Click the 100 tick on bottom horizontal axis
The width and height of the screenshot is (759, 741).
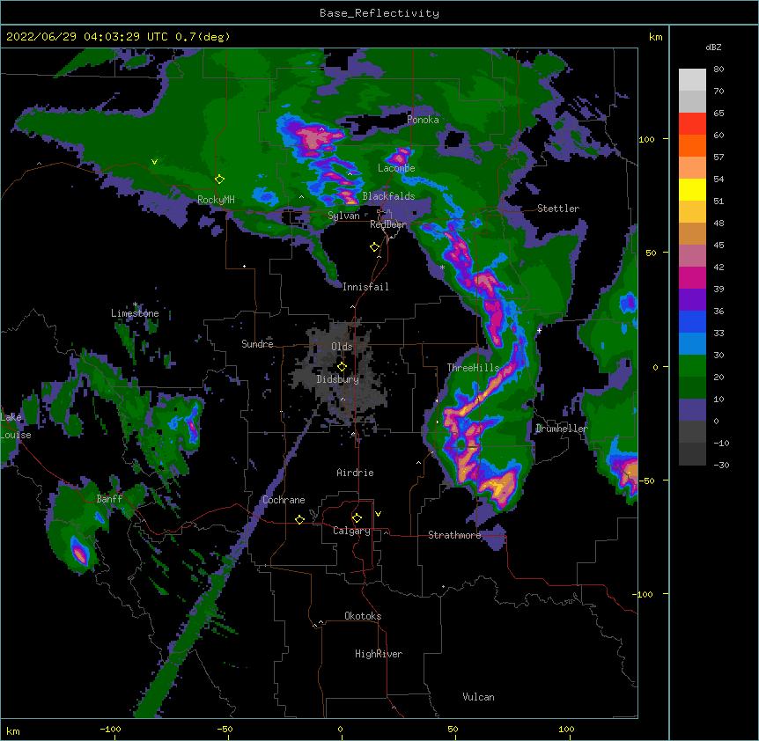(566, 730)
